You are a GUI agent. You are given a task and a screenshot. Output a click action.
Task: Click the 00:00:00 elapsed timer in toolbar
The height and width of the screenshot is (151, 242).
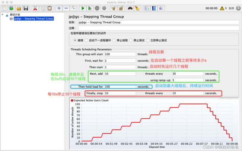click(211, 8)
